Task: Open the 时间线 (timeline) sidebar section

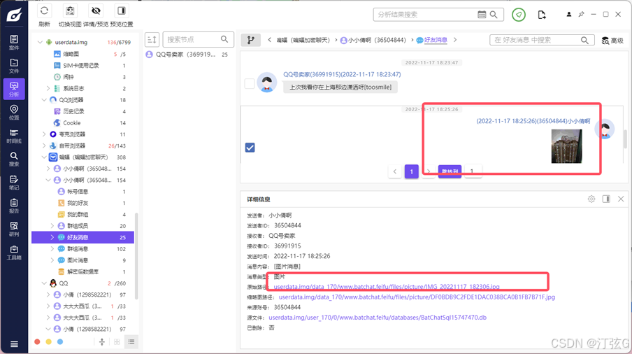Action: tap(14, 136)
